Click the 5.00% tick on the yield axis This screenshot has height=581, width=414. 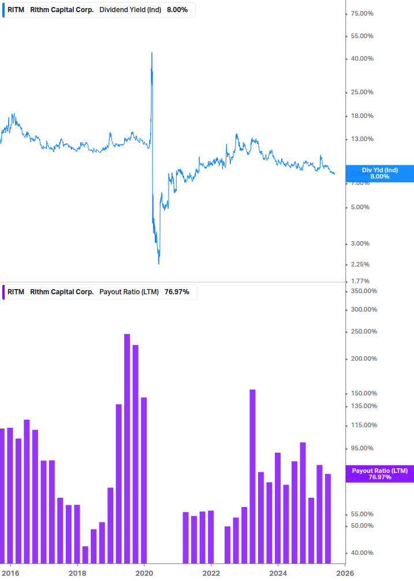coord(360,207)
